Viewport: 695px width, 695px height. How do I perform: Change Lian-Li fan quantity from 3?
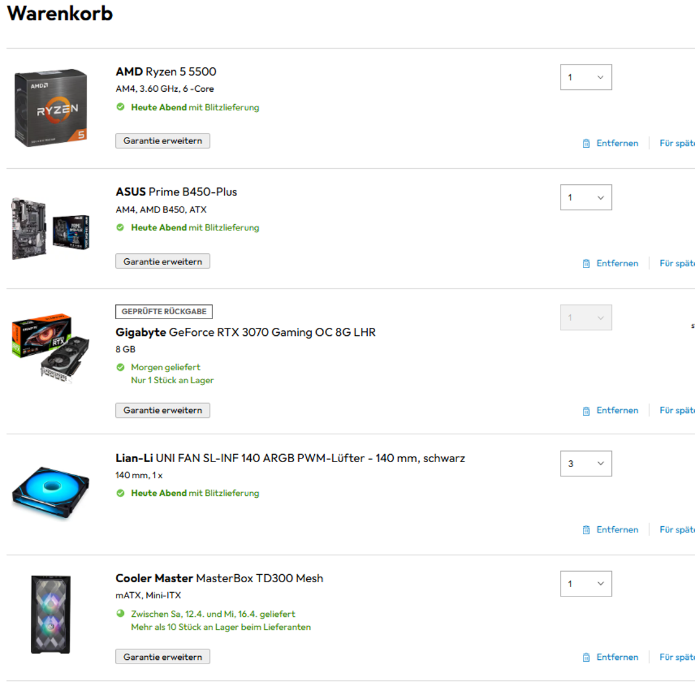[586, 463]
